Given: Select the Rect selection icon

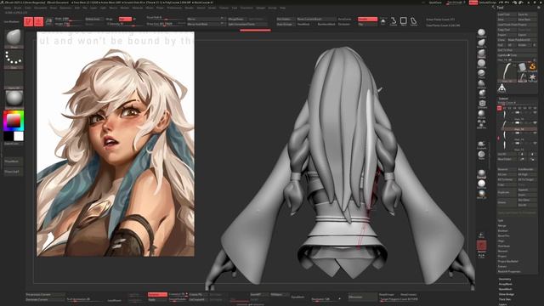Looking at the screenshot, I should point(403,21).
